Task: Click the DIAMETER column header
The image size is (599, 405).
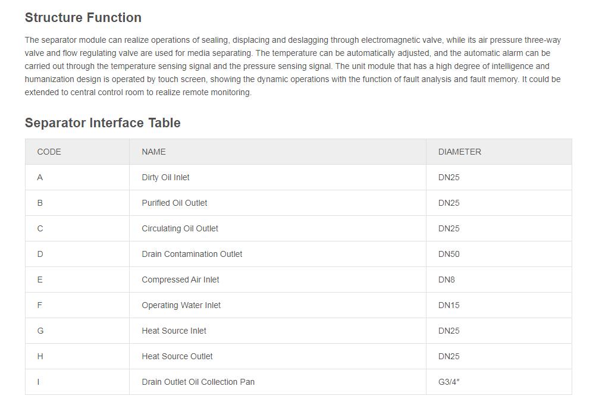Action: click(460, 152)
